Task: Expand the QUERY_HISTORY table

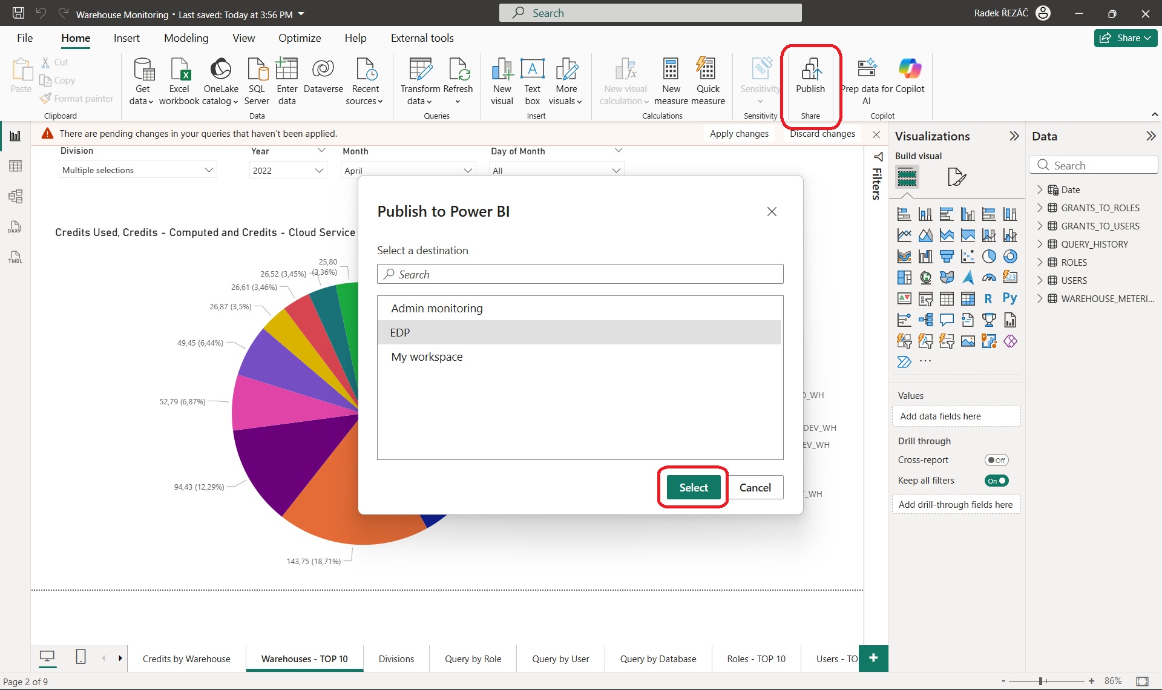Action: (x=1040, y=244)
